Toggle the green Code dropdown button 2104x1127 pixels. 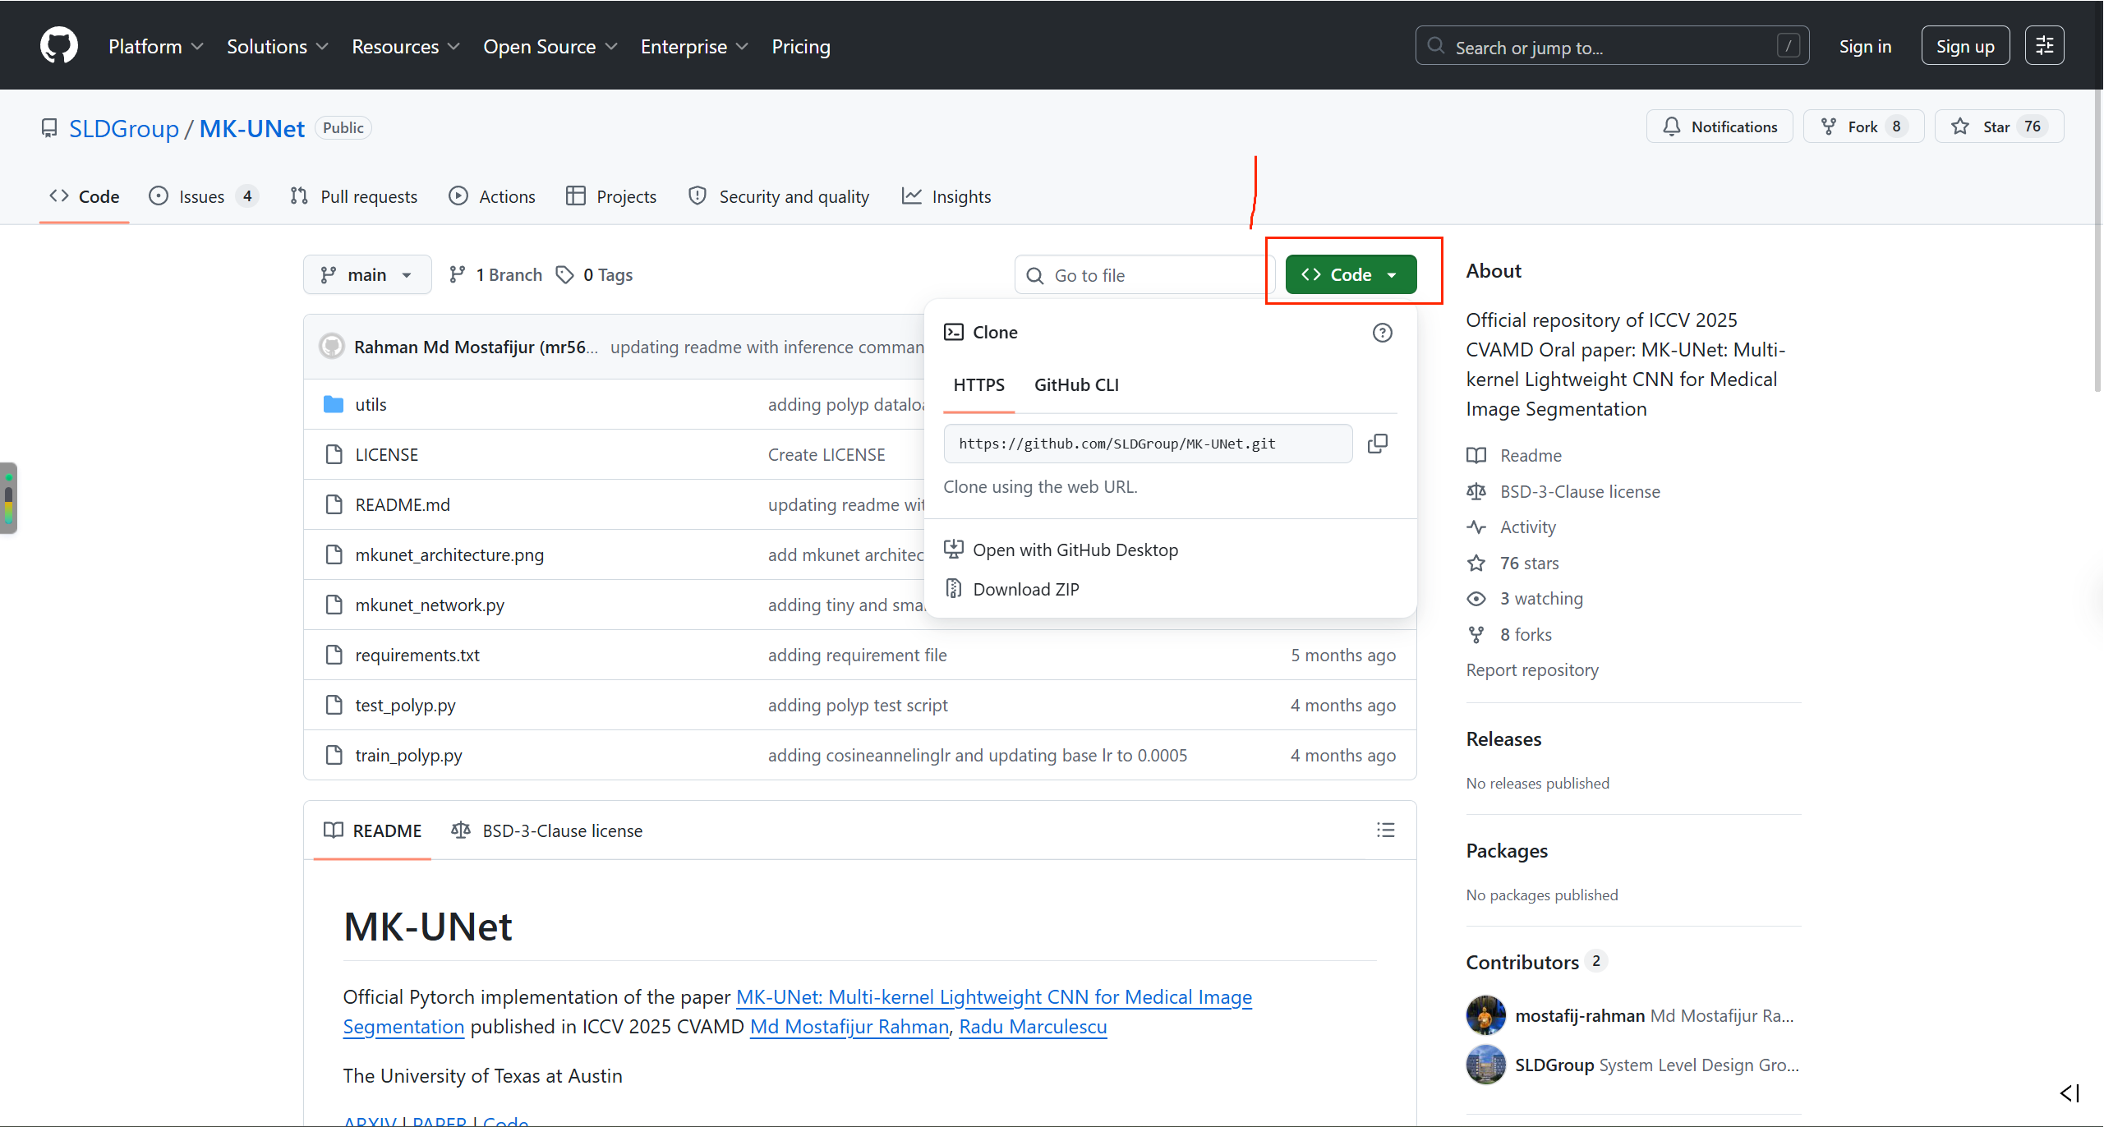(x=1351, y=274)
